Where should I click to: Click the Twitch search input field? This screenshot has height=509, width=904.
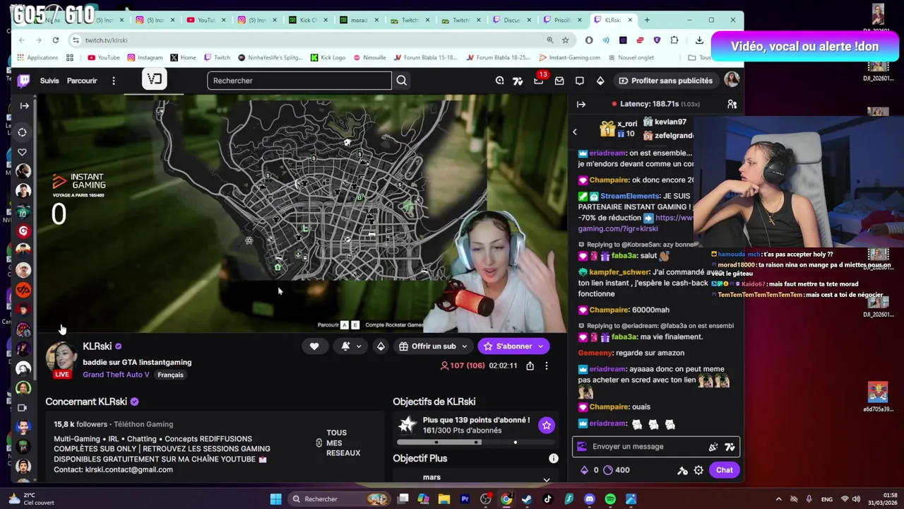(299, 81)
